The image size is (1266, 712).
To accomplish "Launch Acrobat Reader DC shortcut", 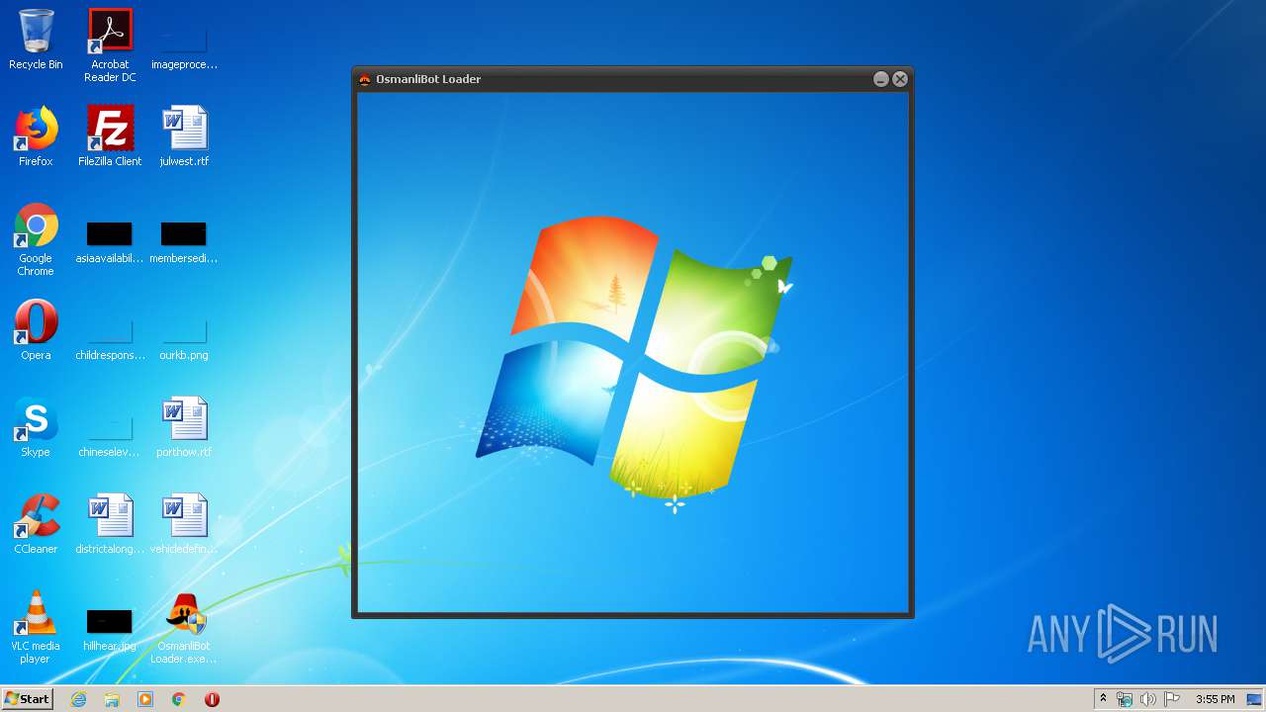I will point(110,45).
